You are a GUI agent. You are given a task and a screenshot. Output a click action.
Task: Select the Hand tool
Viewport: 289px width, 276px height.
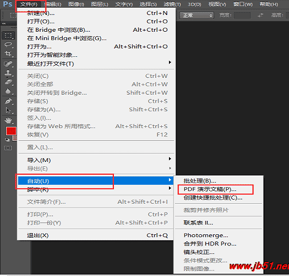point(8,121)
